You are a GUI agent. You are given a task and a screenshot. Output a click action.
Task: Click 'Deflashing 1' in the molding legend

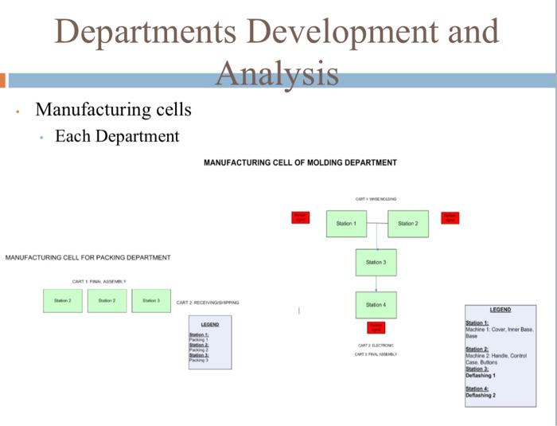481,376
